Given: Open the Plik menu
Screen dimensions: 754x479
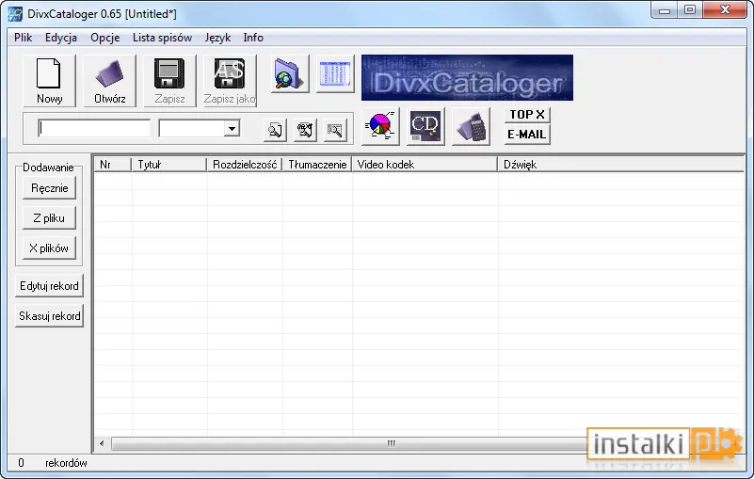Looking at the screenshot, I should [x=24, y=38].
